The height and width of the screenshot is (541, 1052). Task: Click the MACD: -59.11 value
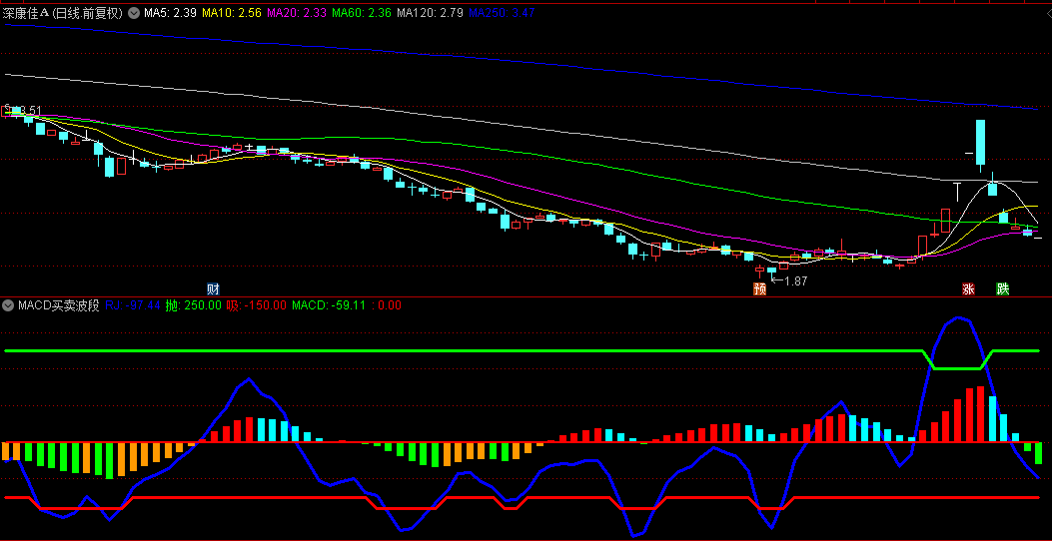[x=328, y=305]
